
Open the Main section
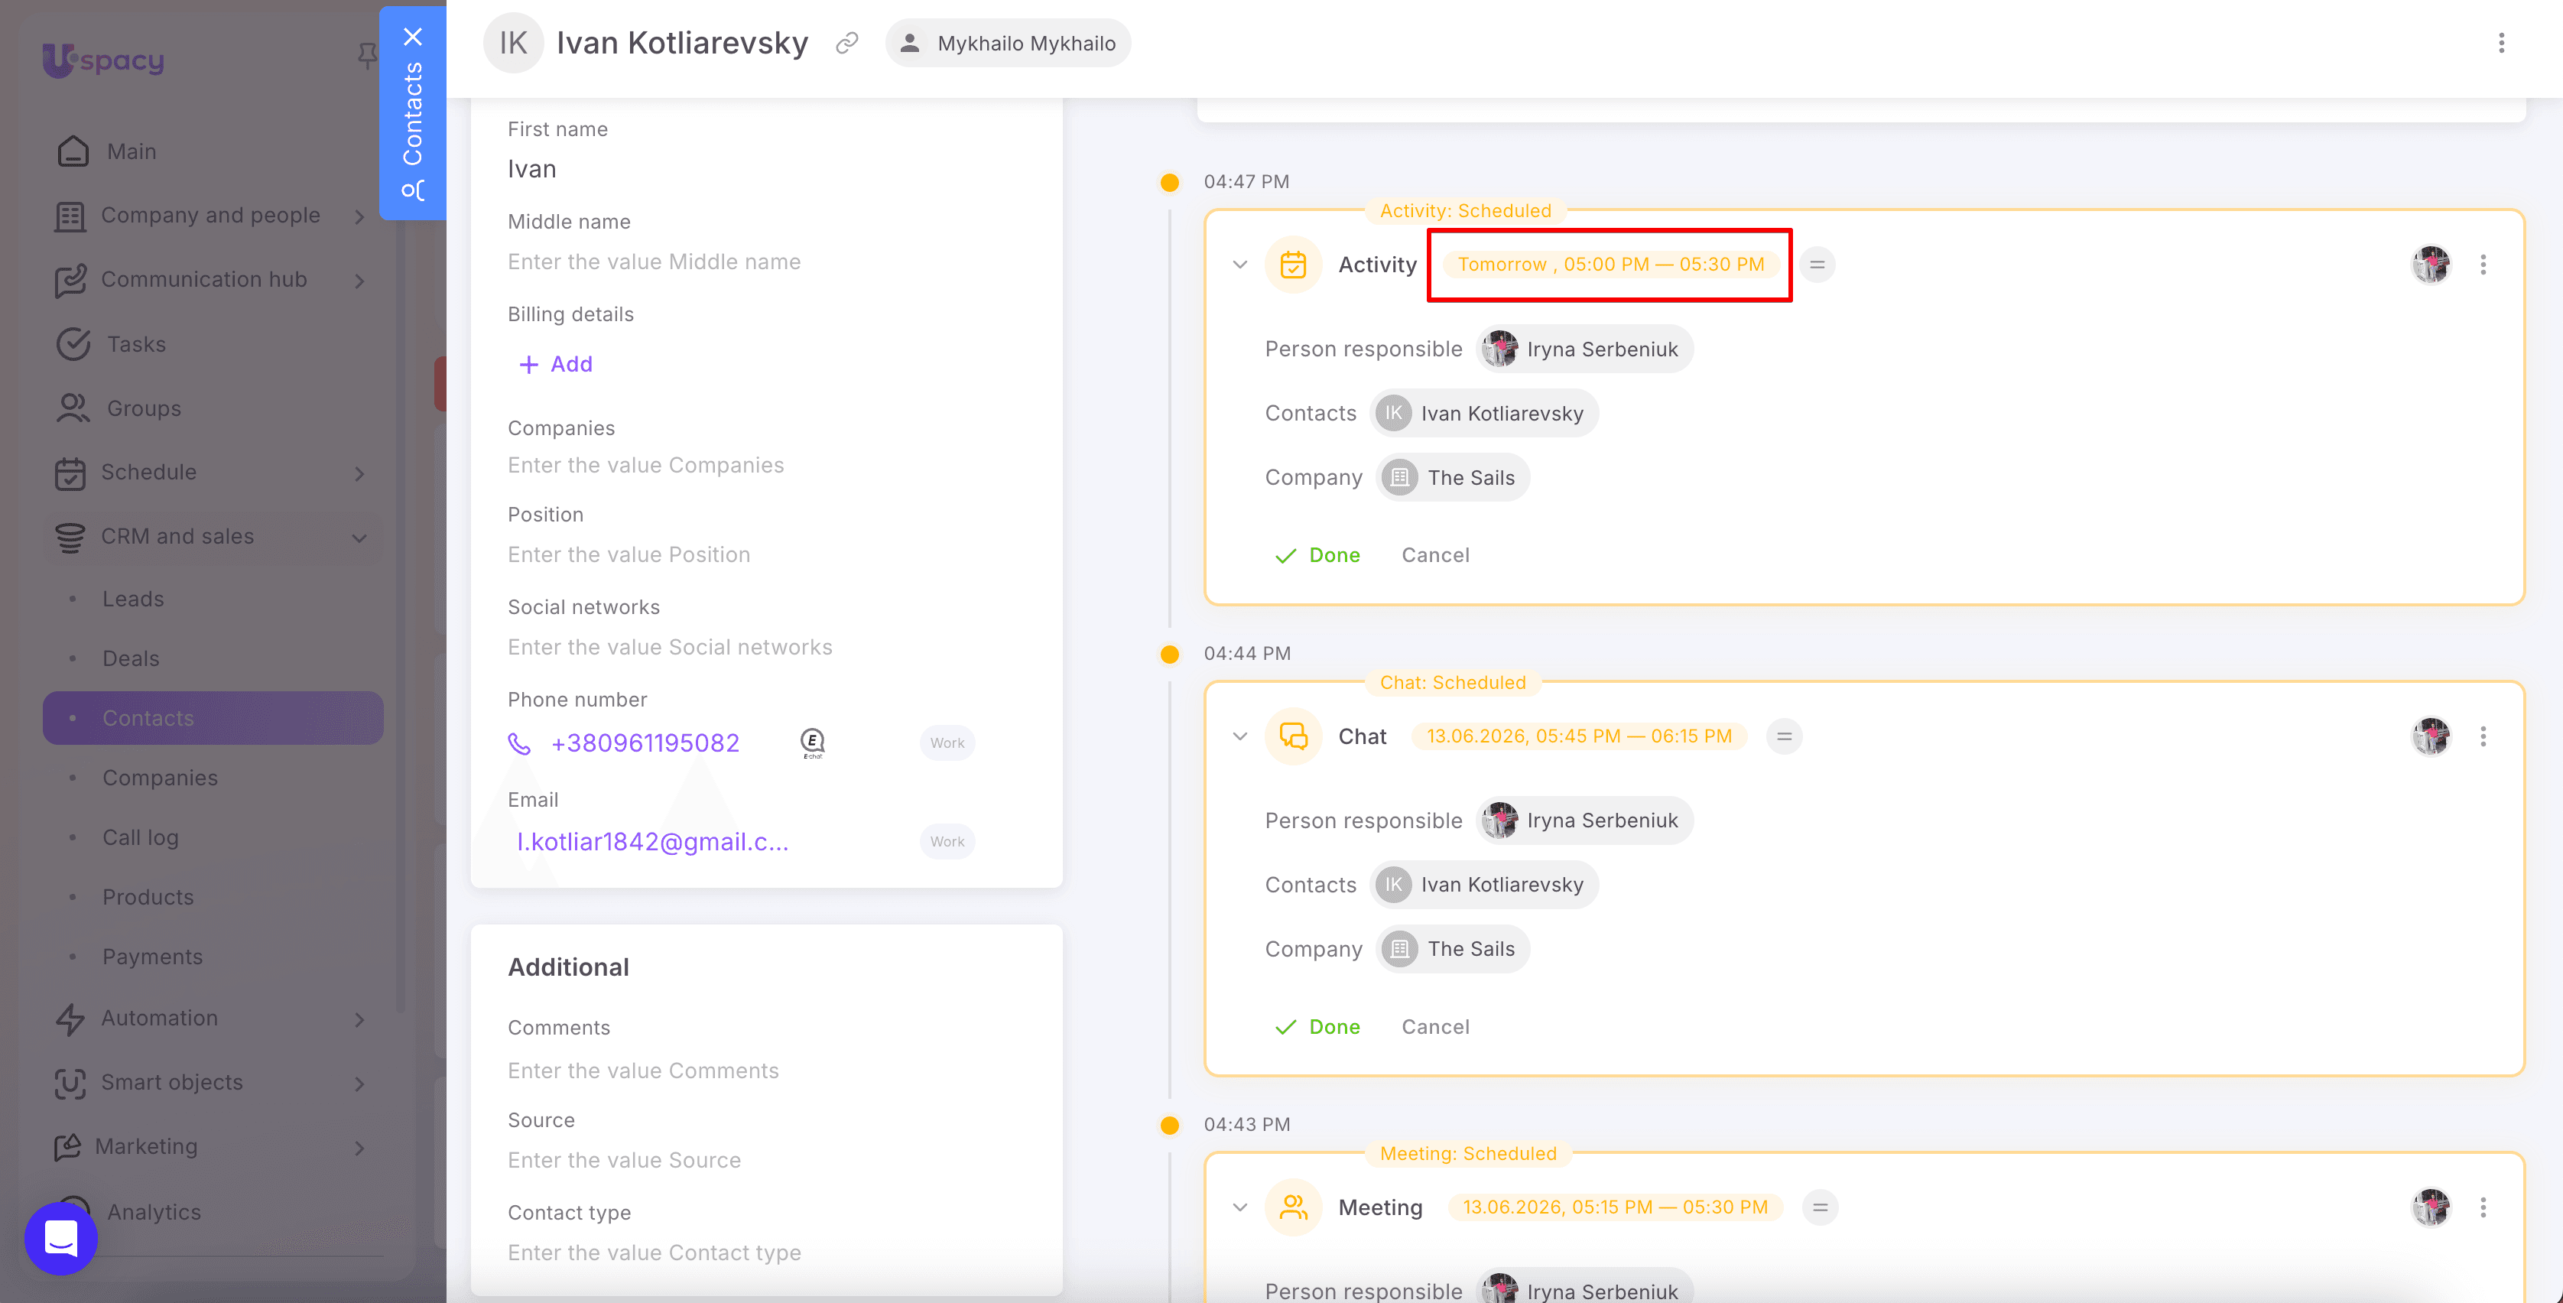[x=132, y=151]
